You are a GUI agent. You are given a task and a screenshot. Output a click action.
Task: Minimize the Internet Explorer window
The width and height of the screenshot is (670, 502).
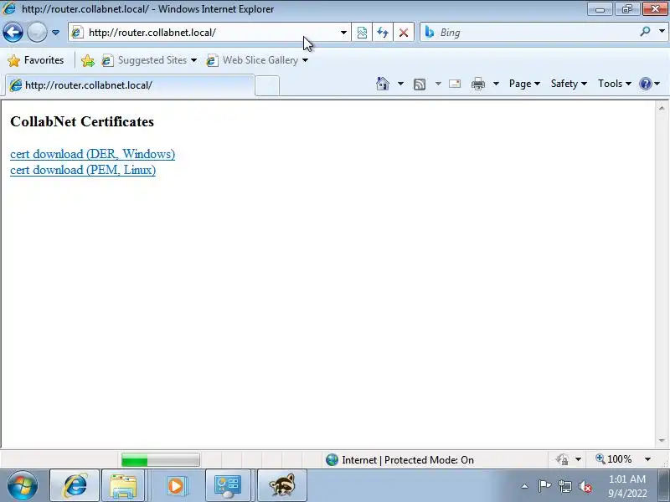600,9
